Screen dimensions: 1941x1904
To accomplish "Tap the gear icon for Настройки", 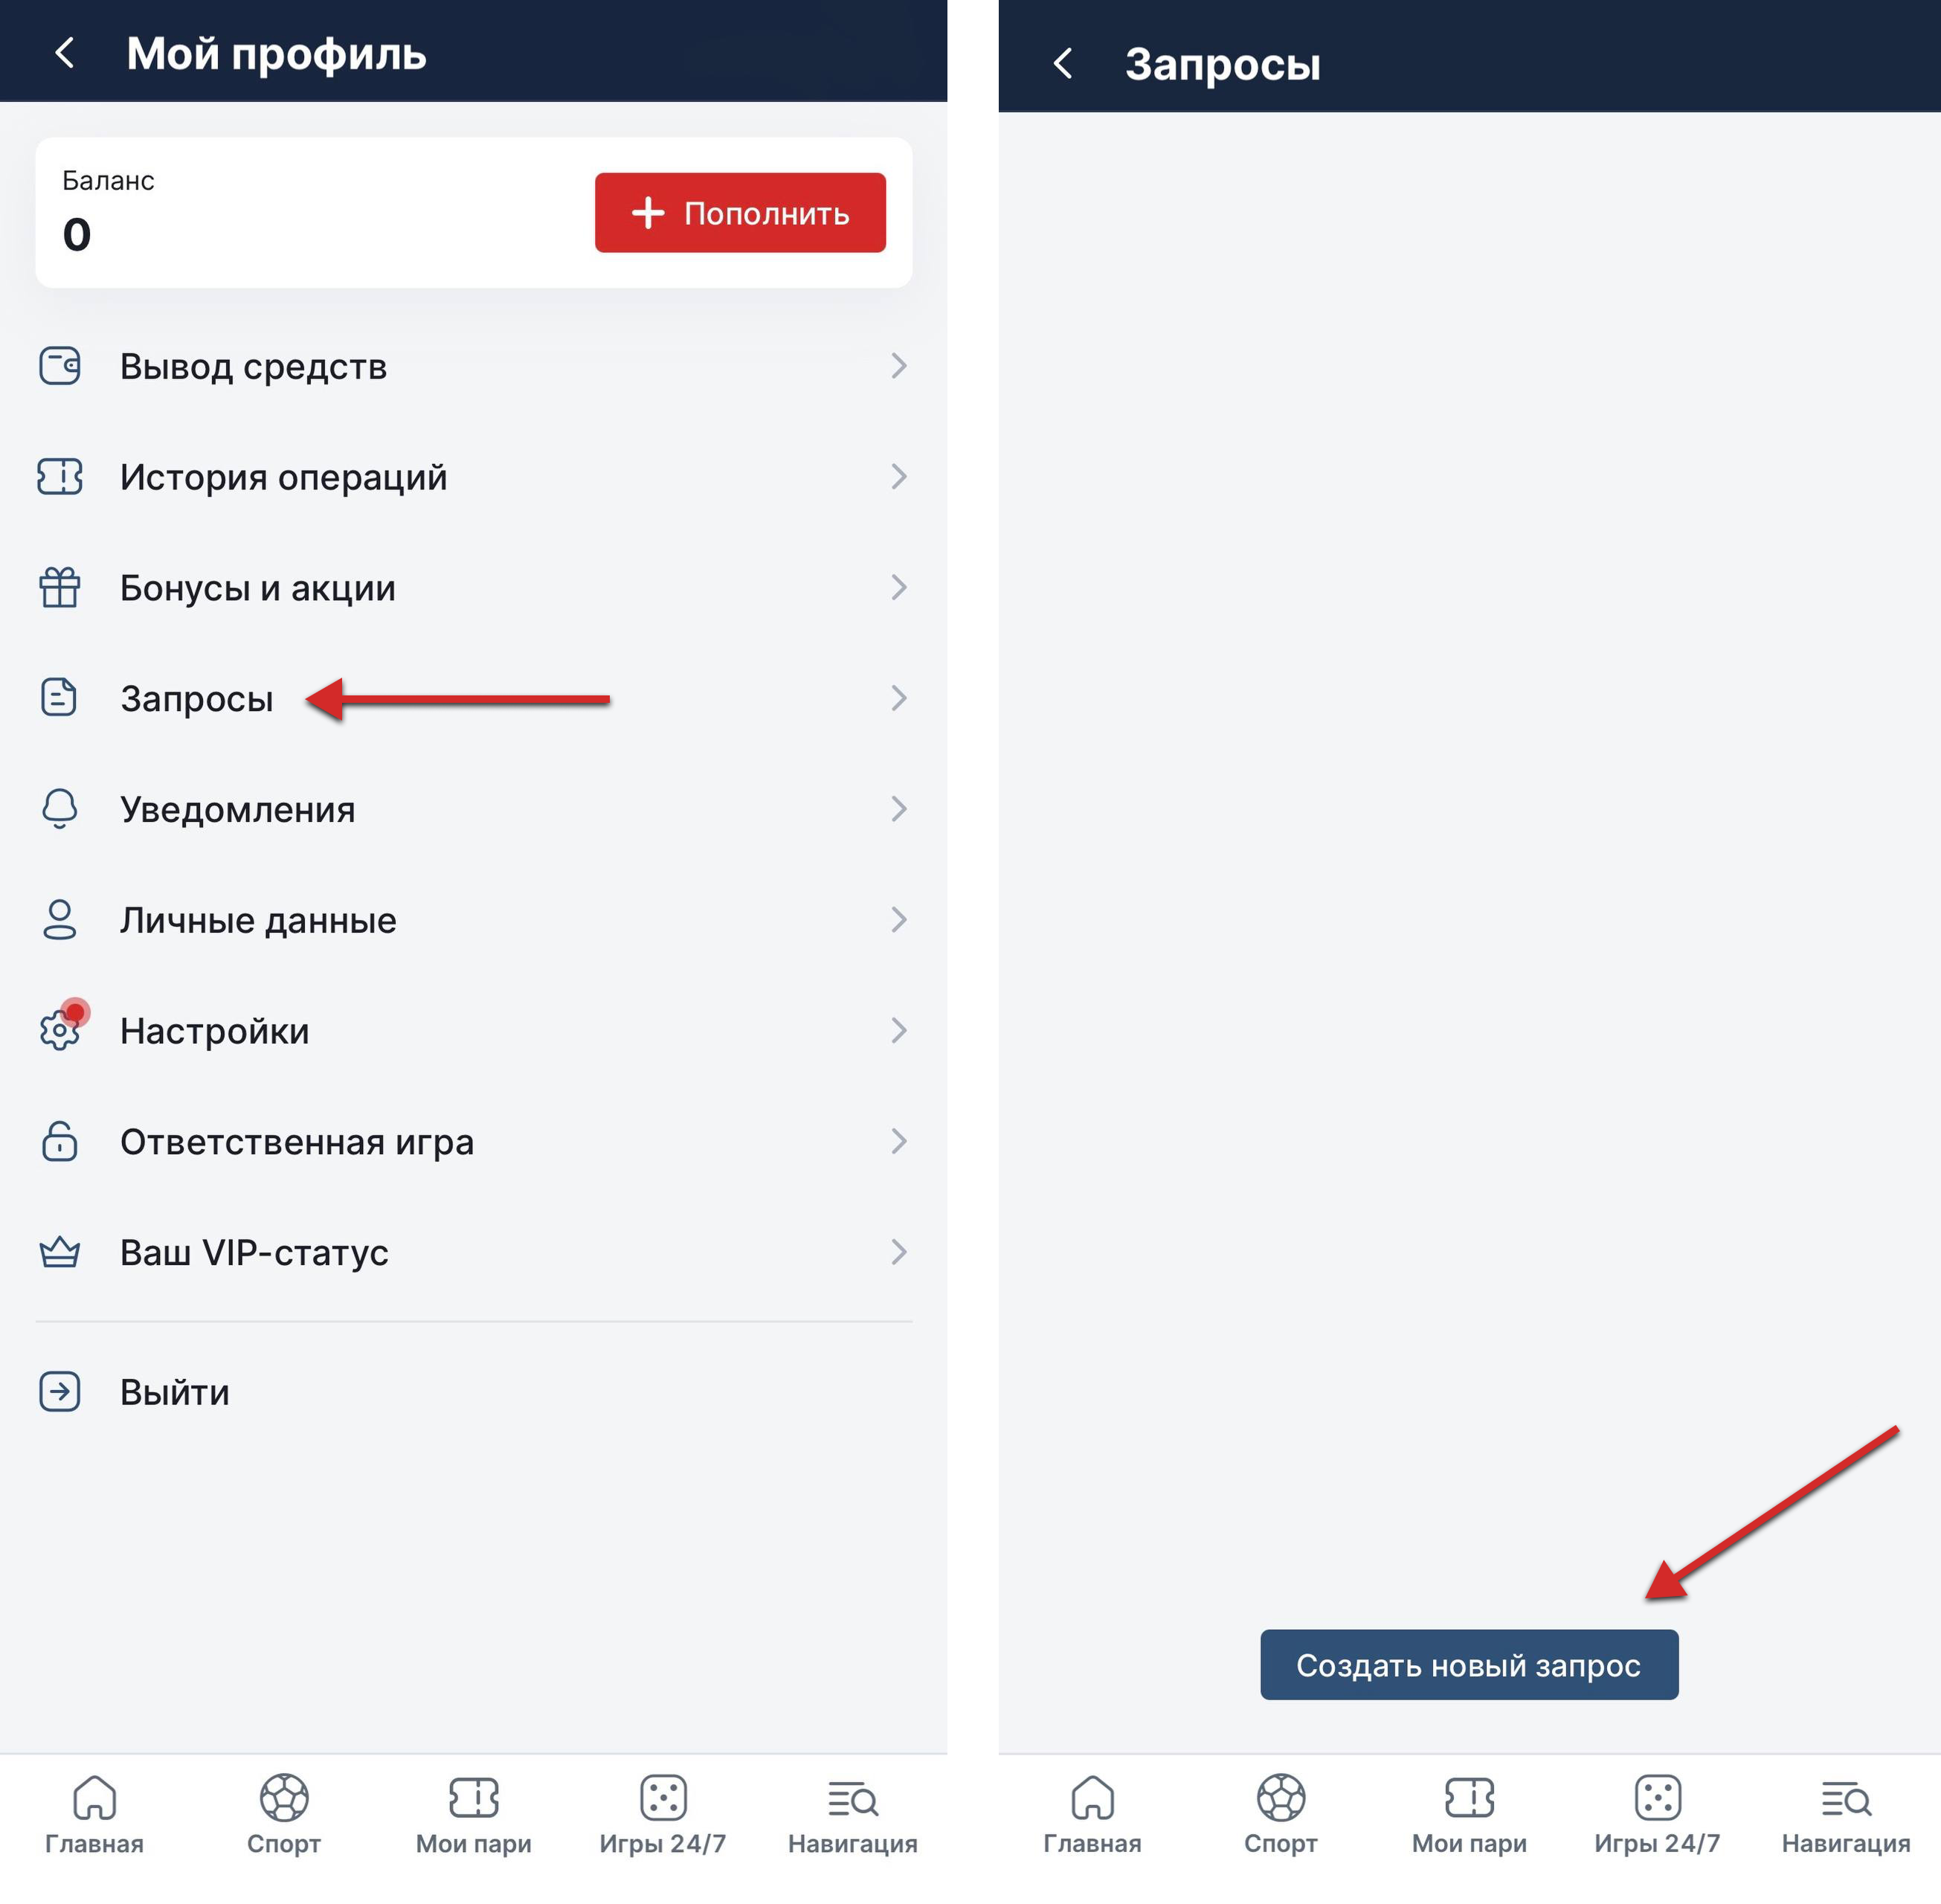I will 60,1030.
